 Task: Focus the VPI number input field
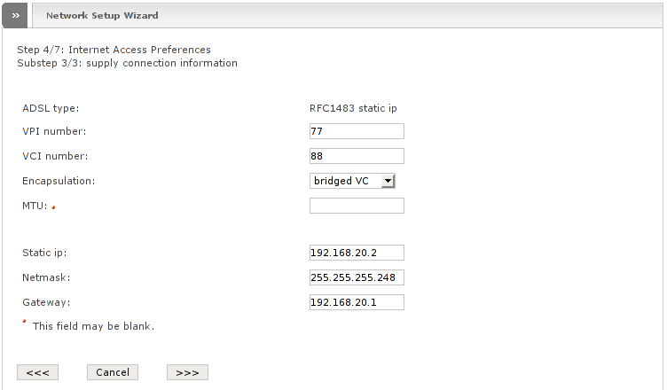click(x=357, y=131)
